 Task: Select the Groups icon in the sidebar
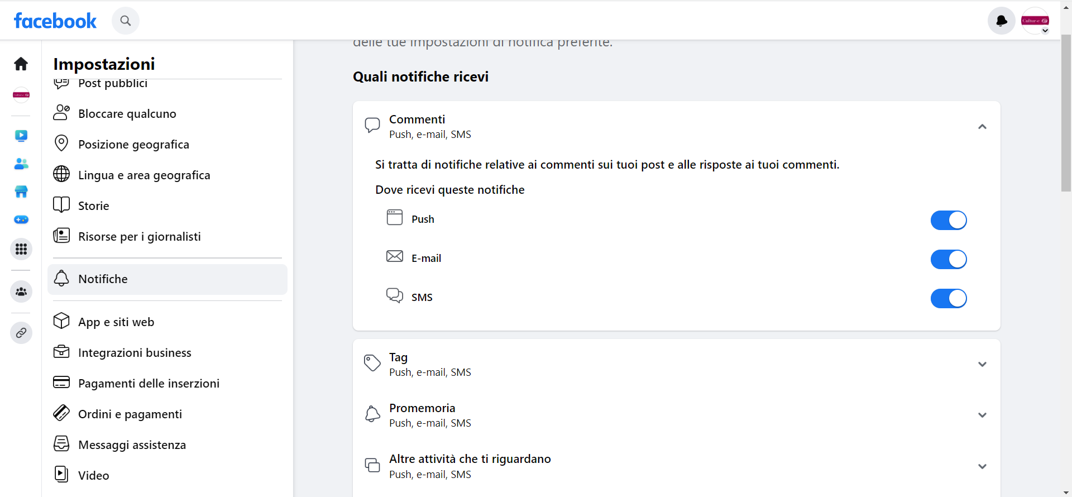click(21, 291)
